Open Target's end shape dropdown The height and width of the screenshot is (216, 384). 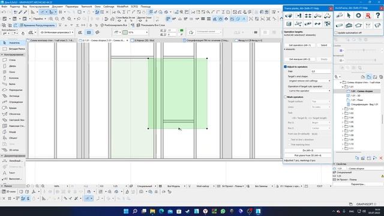310,81
